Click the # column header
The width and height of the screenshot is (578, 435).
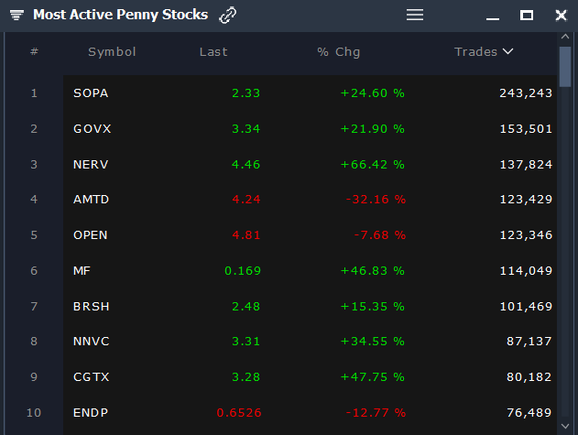34,51
